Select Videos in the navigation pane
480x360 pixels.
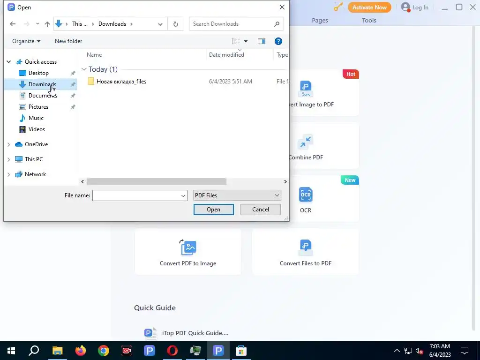37,129
